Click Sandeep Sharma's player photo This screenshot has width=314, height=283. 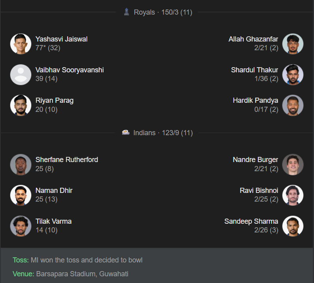[x=293, y=226]
